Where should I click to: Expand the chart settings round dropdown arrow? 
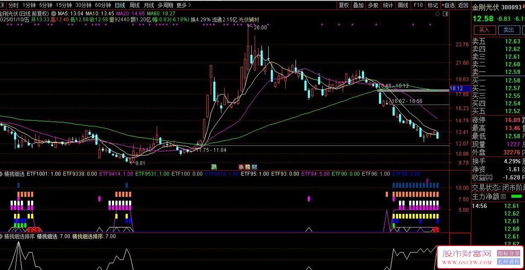[x=54, y=13]
